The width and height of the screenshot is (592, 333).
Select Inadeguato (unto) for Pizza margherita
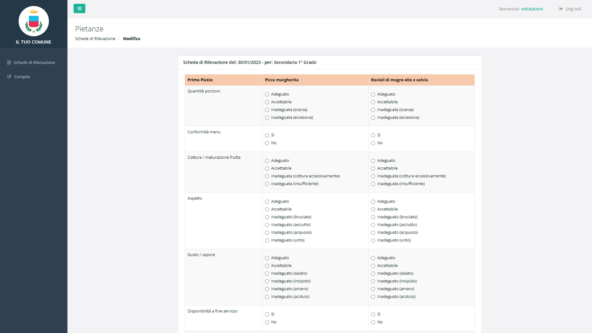click(267, 240)
